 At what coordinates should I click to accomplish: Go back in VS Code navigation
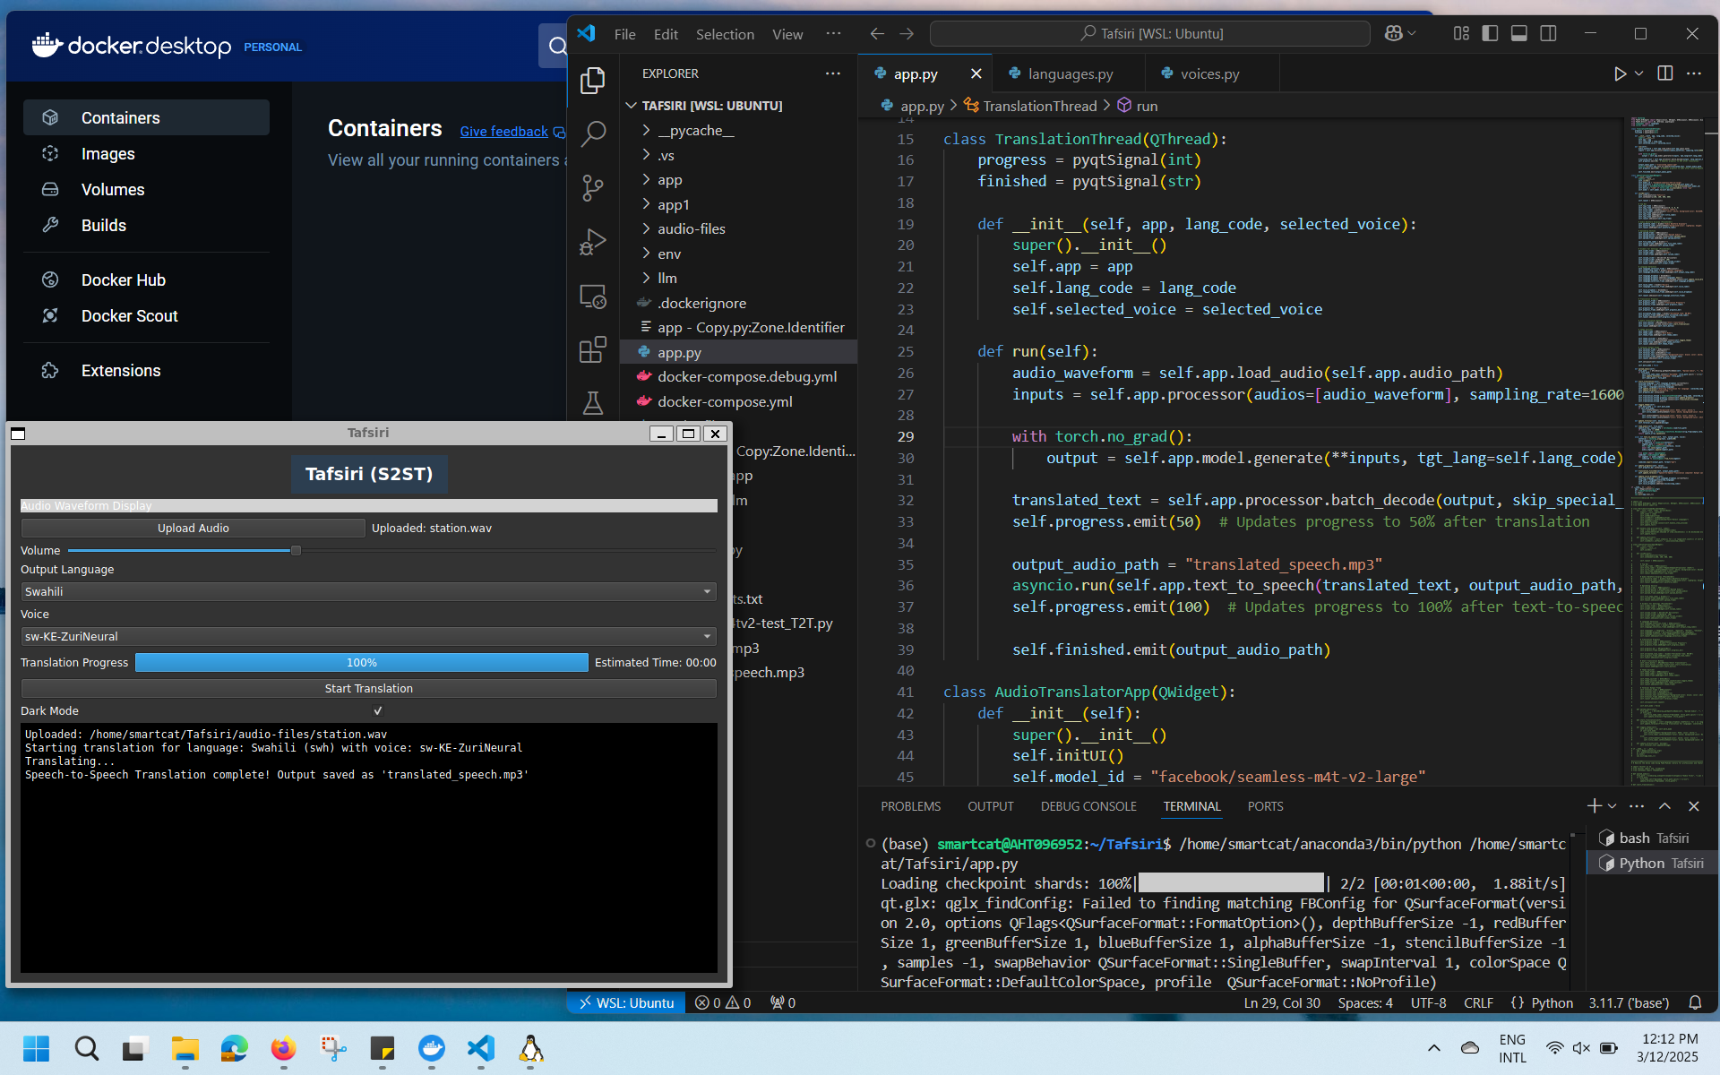pos(877,33)
